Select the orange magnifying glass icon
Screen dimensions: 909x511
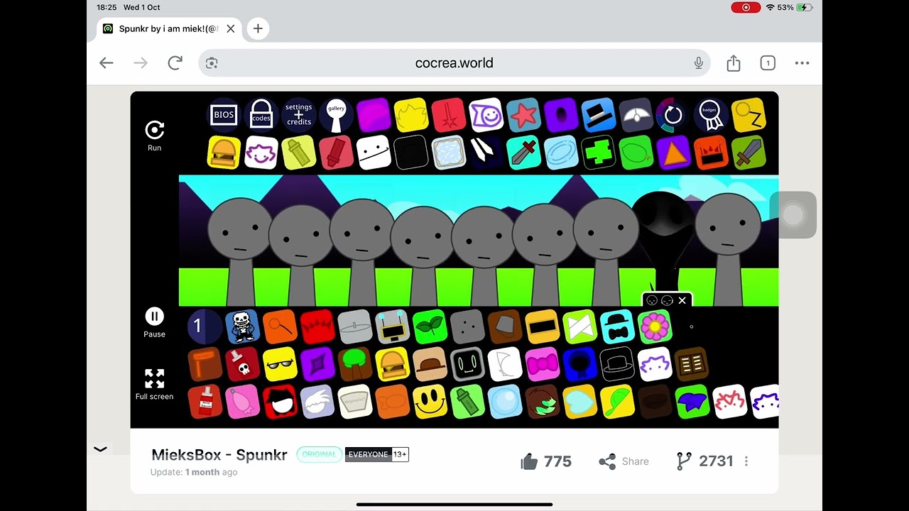click(280, 326)
